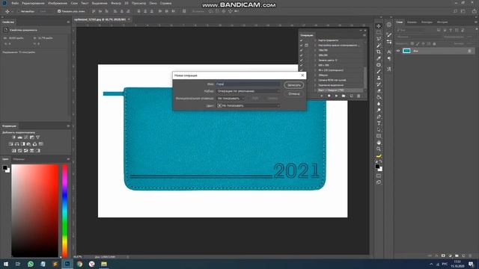This screenshot has width=479, height=269.
Task: Expand the second action row in Actions panel
Action: coord(315,45)
